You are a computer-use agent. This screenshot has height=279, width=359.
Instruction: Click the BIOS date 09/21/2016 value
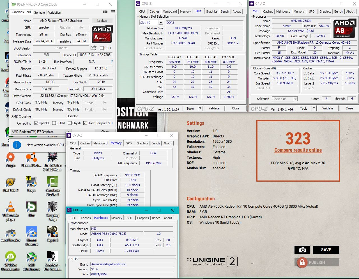click(x=132, y=274)
